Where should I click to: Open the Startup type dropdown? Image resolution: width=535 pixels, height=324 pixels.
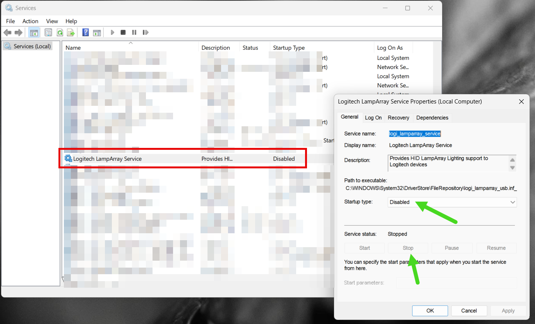(452, 202)
